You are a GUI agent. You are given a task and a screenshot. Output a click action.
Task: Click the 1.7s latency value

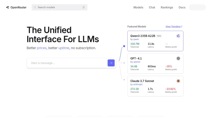[150, 89]
